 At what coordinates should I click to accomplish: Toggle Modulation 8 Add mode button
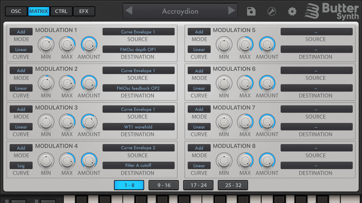click(x=199, y=148)
